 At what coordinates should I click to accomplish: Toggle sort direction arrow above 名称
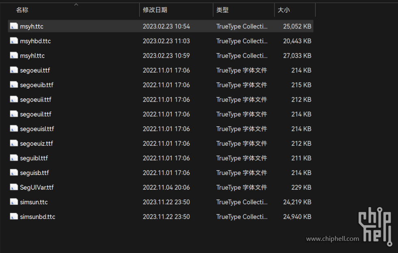pyautogui.click(x=76, y=4)
